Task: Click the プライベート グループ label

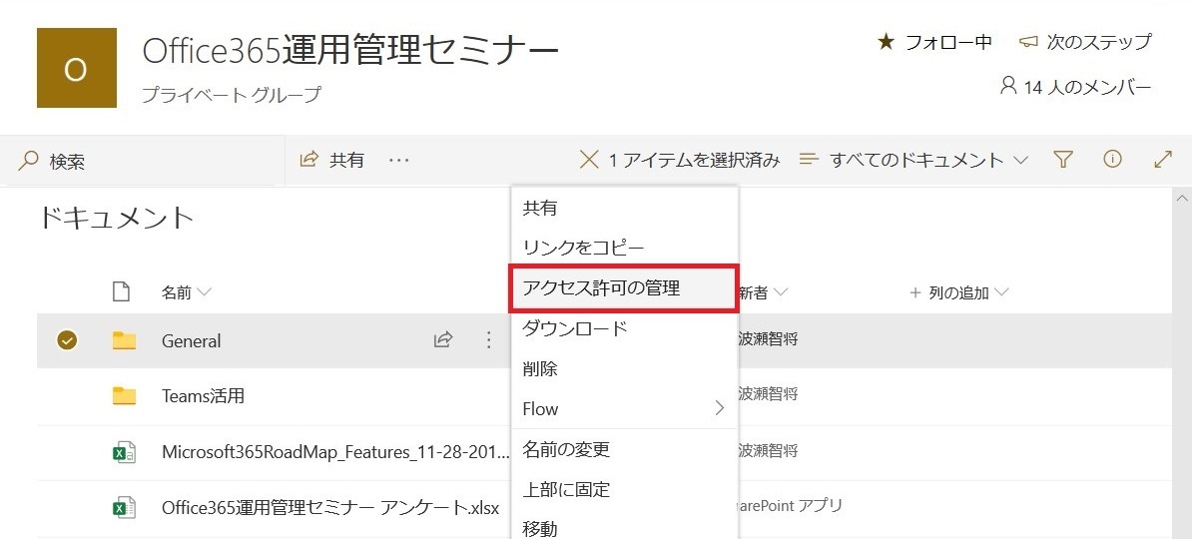Action: [x=232, y=95]
